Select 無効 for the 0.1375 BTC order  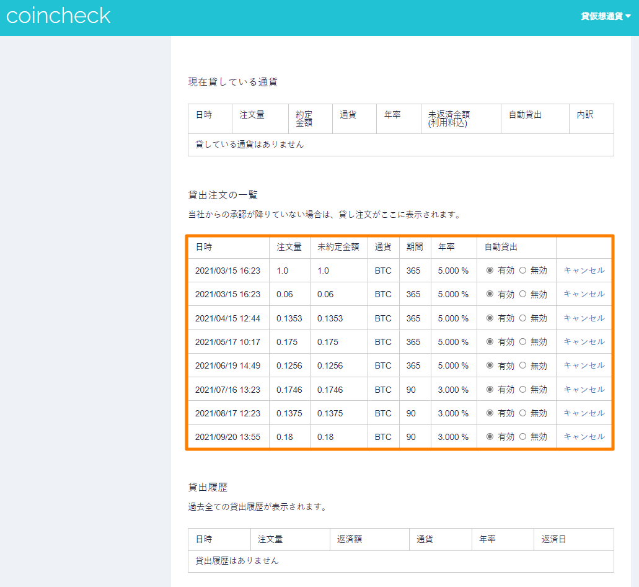tap(523, 413)
